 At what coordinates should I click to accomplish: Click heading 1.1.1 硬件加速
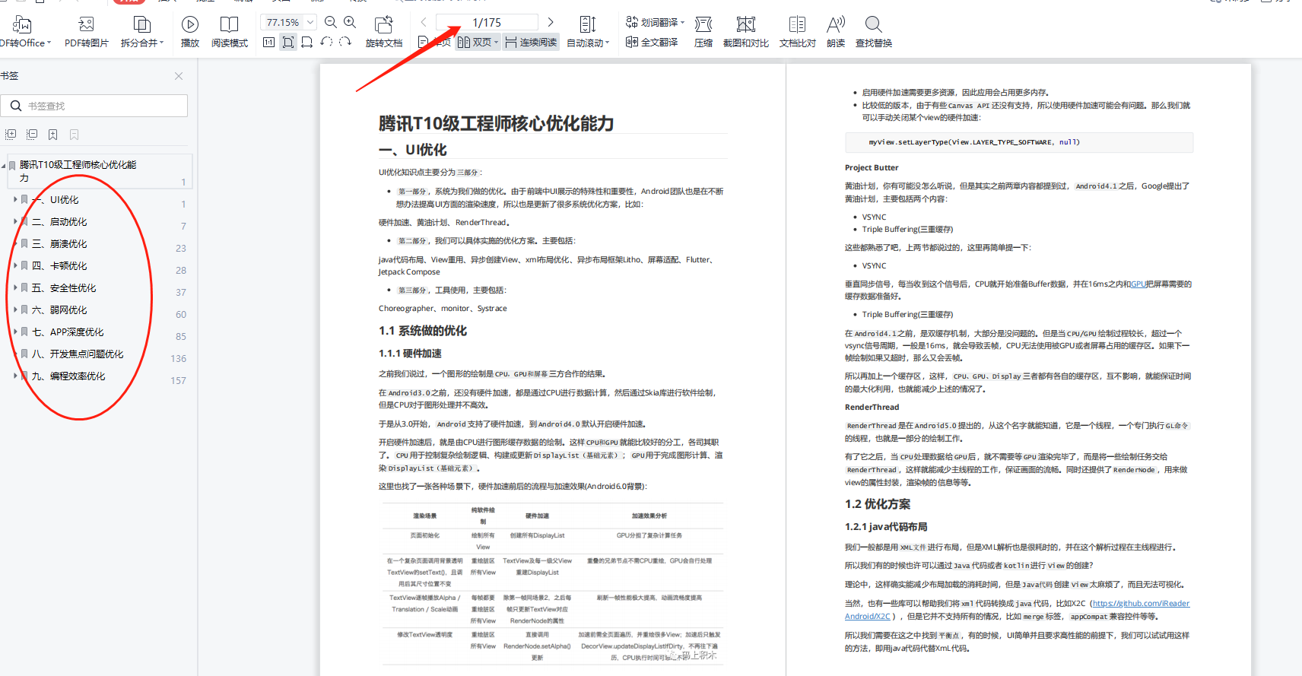click(x=410, y=354)
